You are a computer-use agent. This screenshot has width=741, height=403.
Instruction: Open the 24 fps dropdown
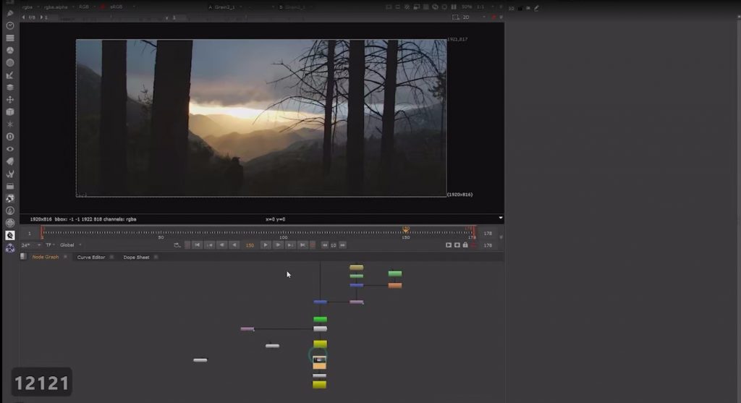[31, 245]
